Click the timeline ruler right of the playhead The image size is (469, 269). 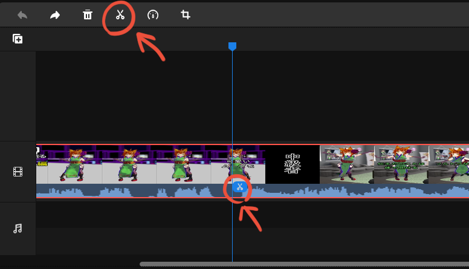point(338,40)
